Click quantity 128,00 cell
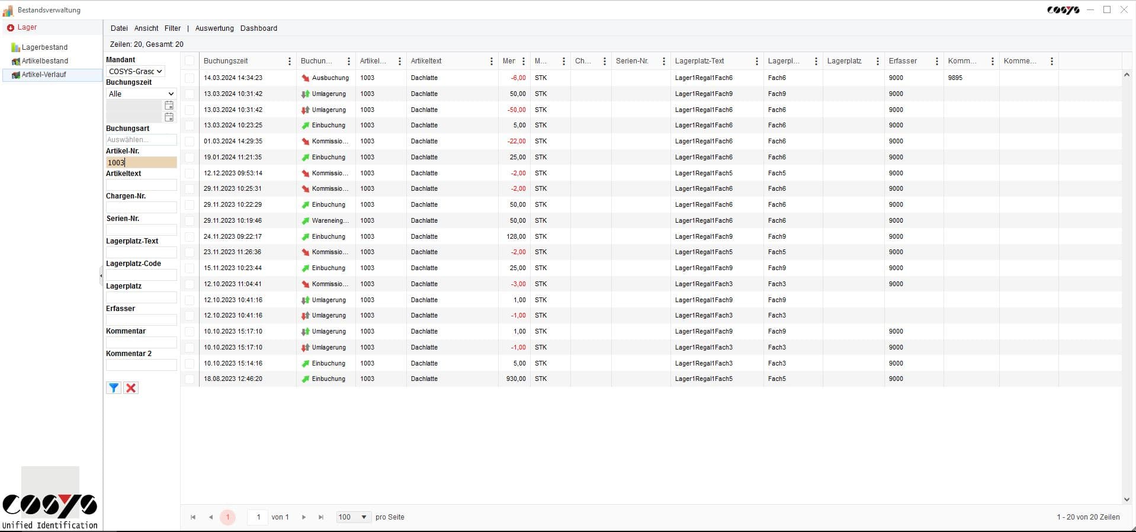The width and height of the screenshot is (1136, 532). tap(516, 236)
